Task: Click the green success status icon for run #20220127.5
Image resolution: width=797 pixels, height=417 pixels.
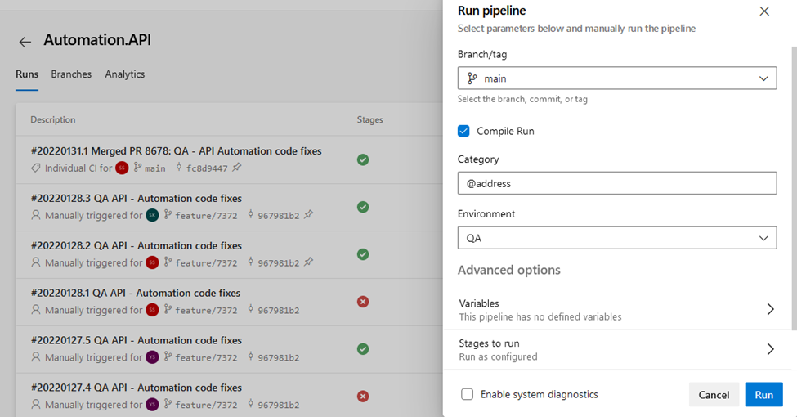Action: 363,349
